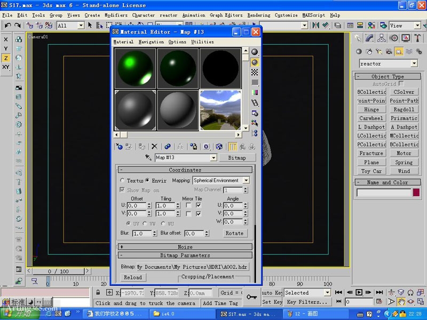Open the View reference coordinate dropdown
The height and width of the screenshot is (320, 427).
417,26
